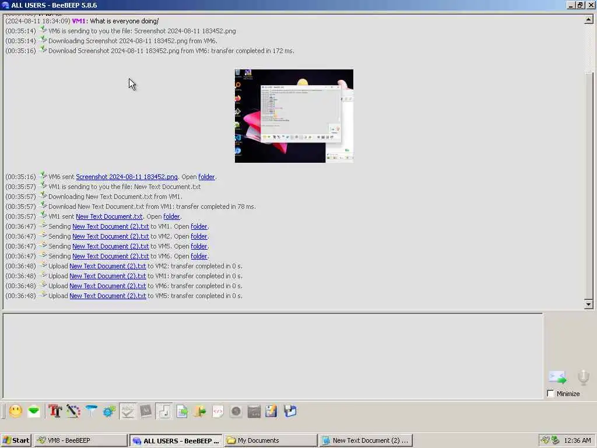Click the BeeBEEP bee system tray icon

(x=545, y=440)
